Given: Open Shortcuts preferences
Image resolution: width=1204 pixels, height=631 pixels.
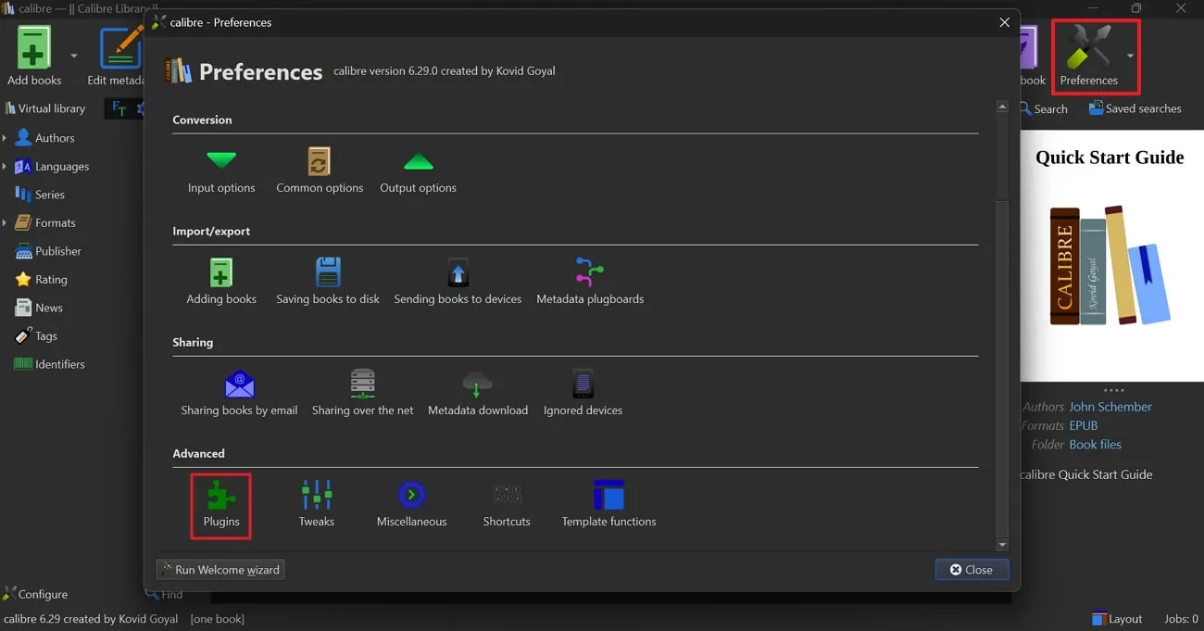Looking at the screenshot, I should tap(507, 505).
